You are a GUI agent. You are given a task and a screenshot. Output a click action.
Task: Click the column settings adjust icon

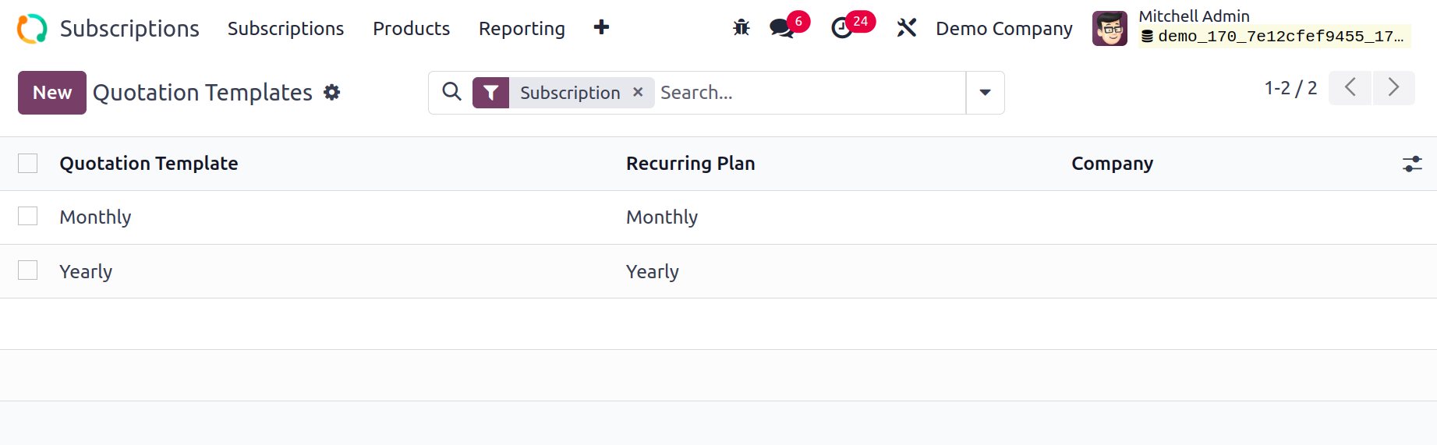1412,164
